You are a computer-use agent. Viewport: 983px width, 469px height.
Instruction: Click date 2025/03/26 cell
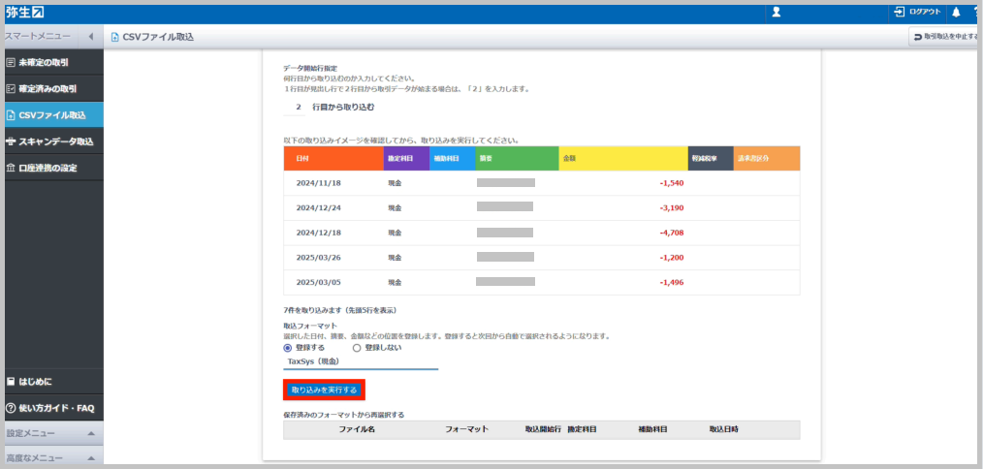pos(319,257)
